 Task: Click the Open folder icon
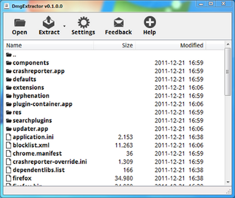[19, 23]
